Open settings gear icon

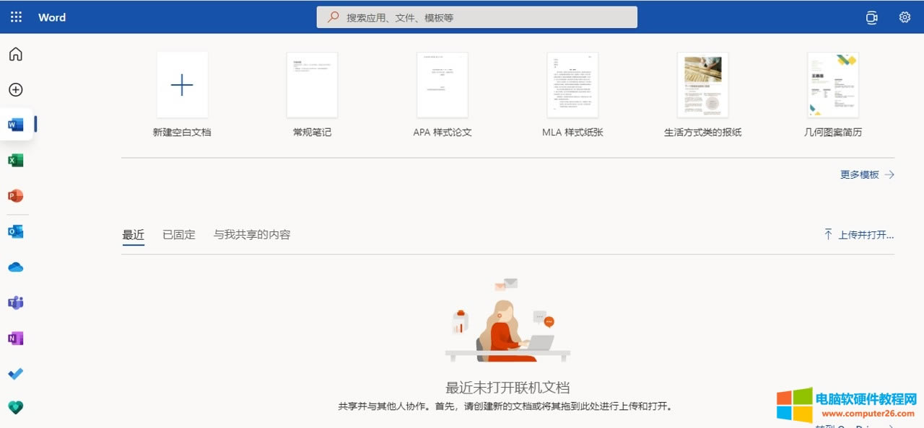[x=905, y=17]
